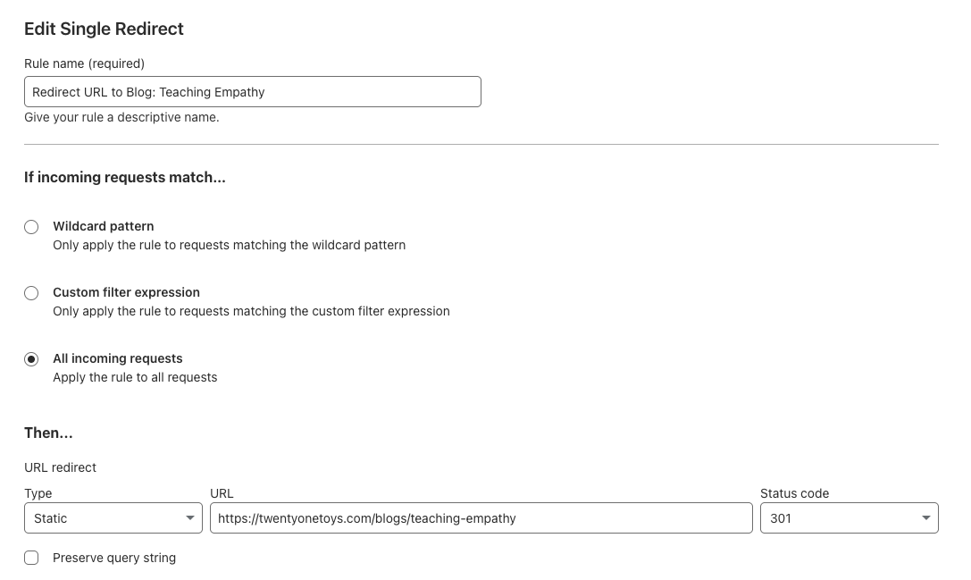The height and width of the screenshot is (580, 971).
Task: Enable the Preserve query string checkbox
Action: click(x=31, y=558)
